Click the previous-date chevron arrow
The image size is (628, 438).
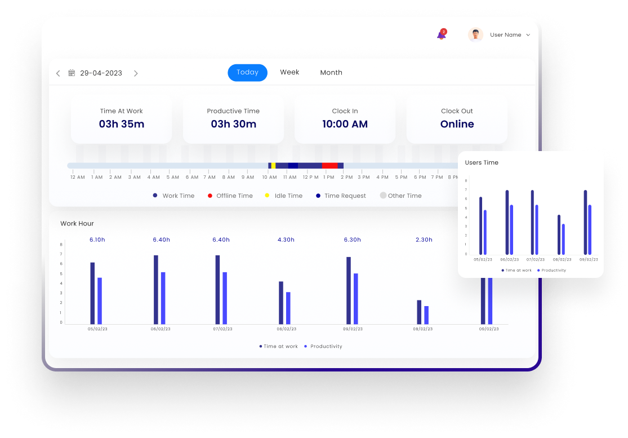58,73
